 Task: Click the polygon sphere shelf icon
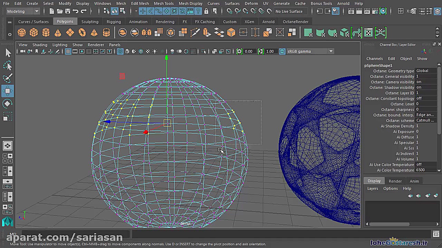click(22, 33)
